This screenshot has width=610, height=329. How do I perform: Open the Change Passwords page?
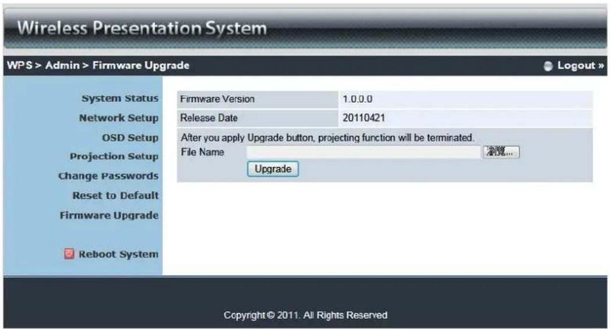(x=108, y=176)
